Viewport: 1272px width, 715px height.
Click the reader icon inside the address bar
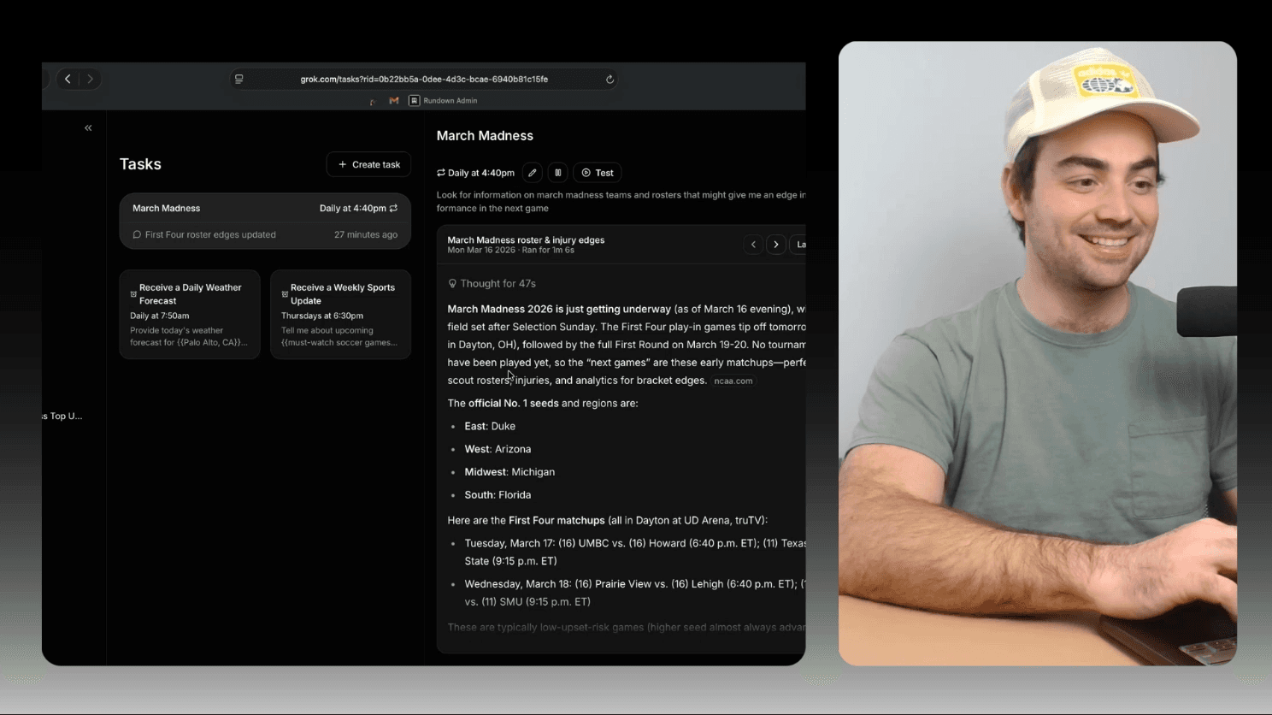point(238,79)
